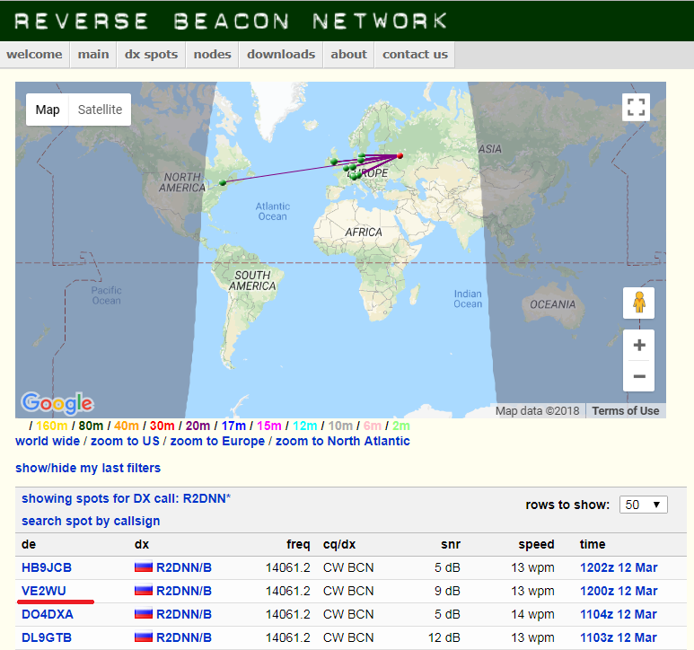This screenshot has width=694, height=650.
Task: Zoom out on the map
Action: (x=638, y=376)
